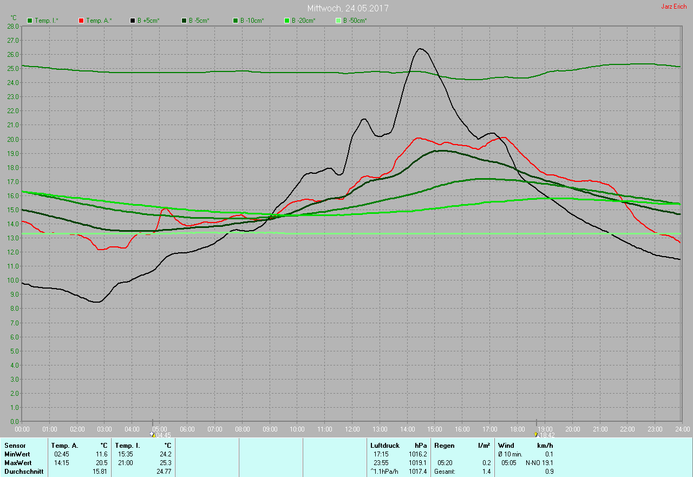The width and height of the screenshot is (693, 477).
Task: Toggle the B -50cm* series label
Action: pyautogui.click(x=355, y=21)
